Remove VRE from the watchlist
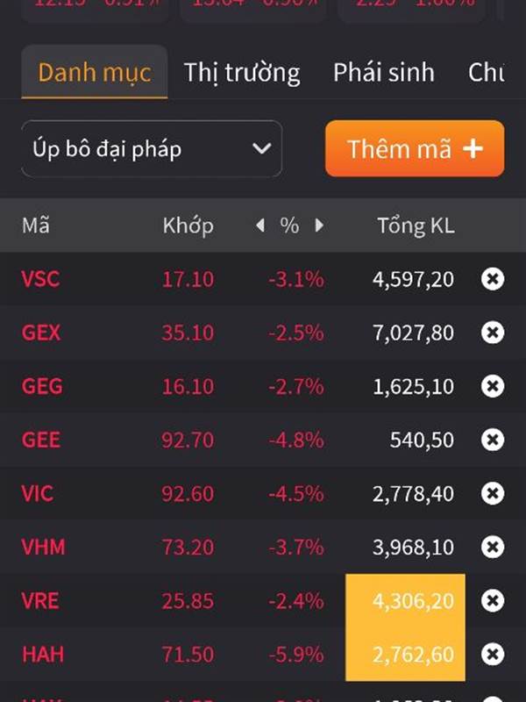The height and width of the screenshot is (702, 526). click(493, 600)
